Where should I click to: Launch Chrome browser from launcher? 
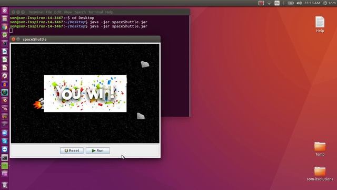[x=5, y=27]
